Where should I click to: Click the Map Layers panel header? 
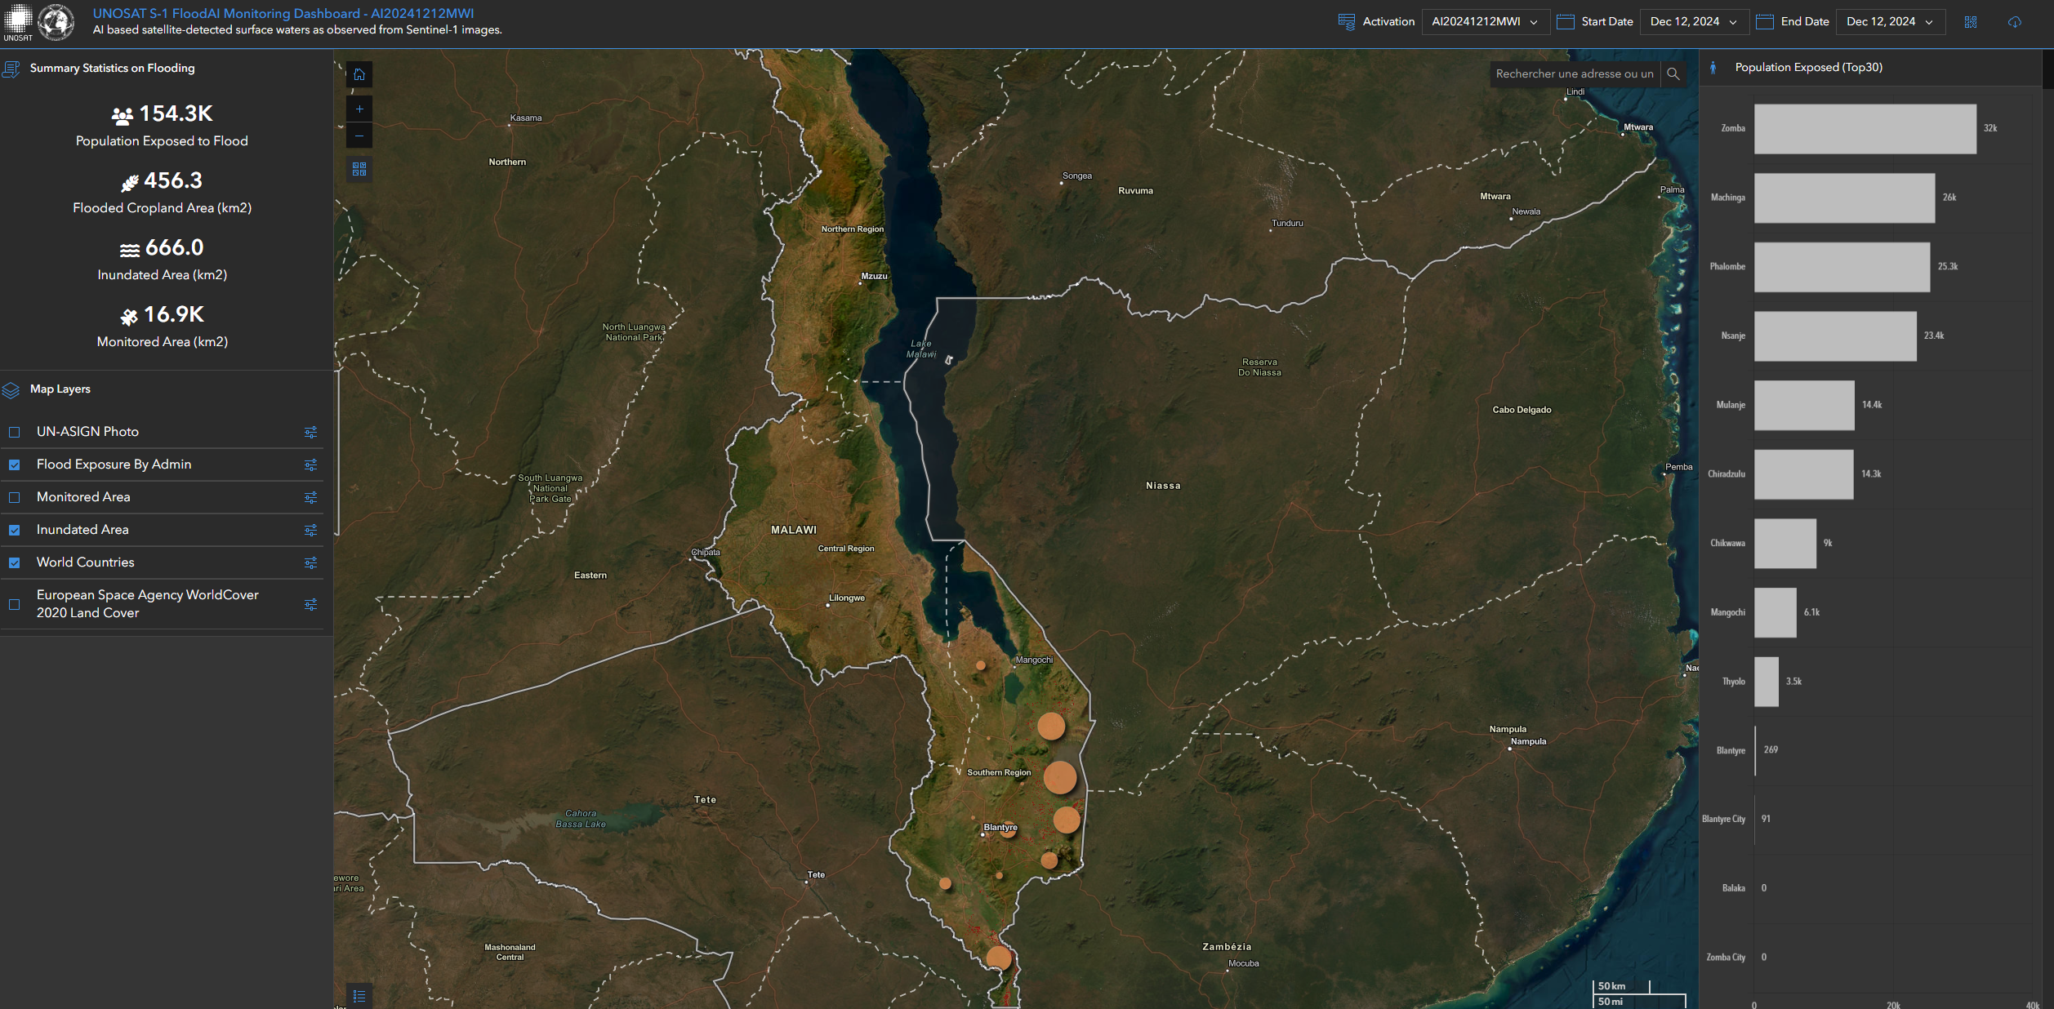pos(60,389)
